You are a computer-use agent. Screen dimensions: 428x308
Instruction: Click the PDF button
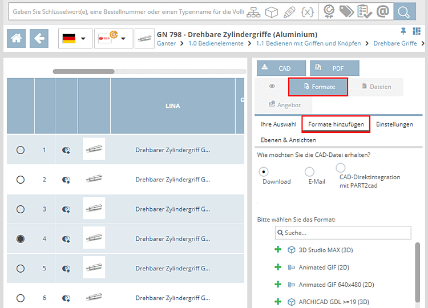coord(334,68)
